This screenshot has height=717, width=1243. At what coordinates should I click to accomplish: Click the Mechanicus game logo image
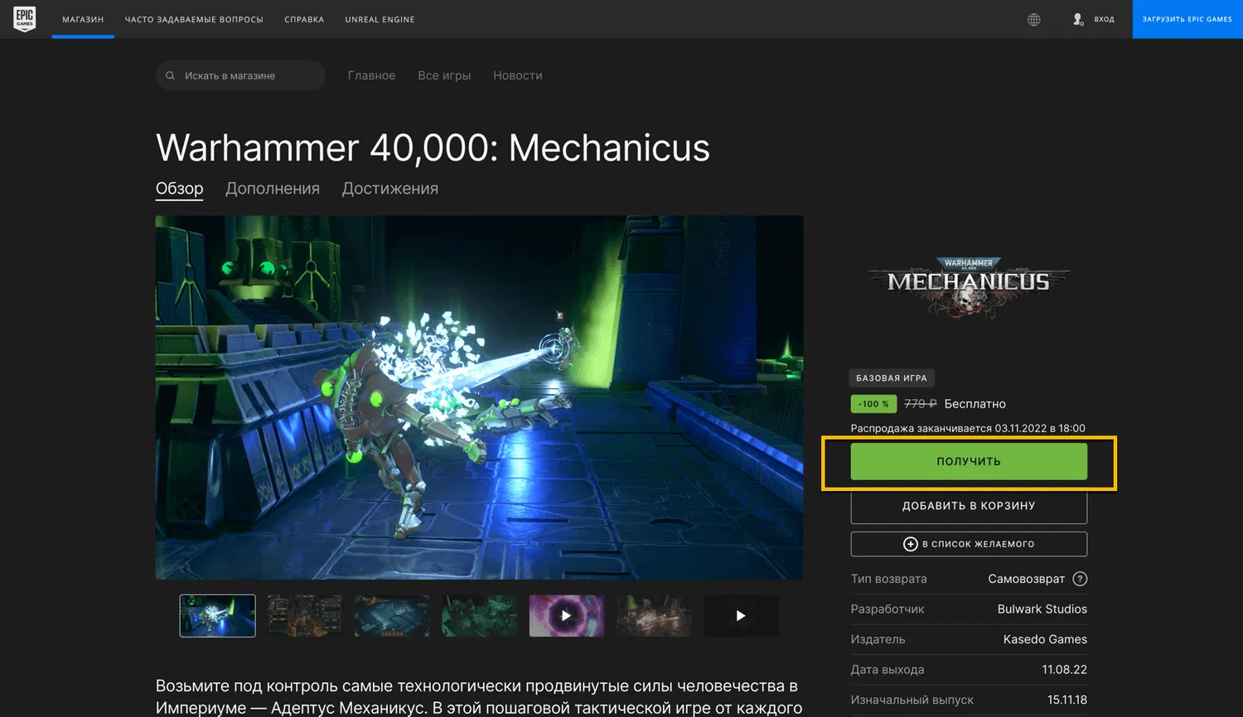pos(969,287)
